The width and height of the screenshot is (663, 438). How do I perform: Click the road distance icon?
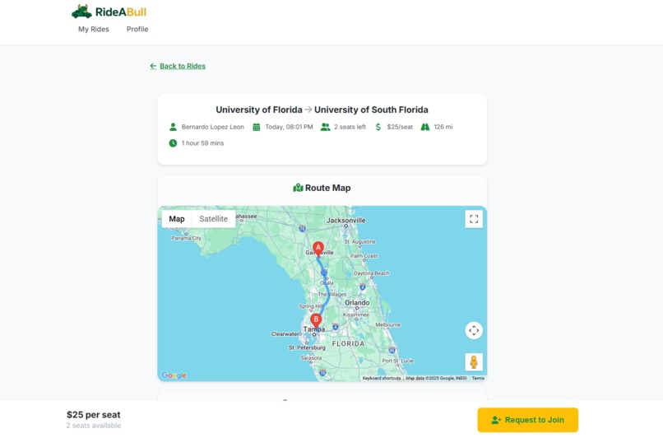pos(425,127)
